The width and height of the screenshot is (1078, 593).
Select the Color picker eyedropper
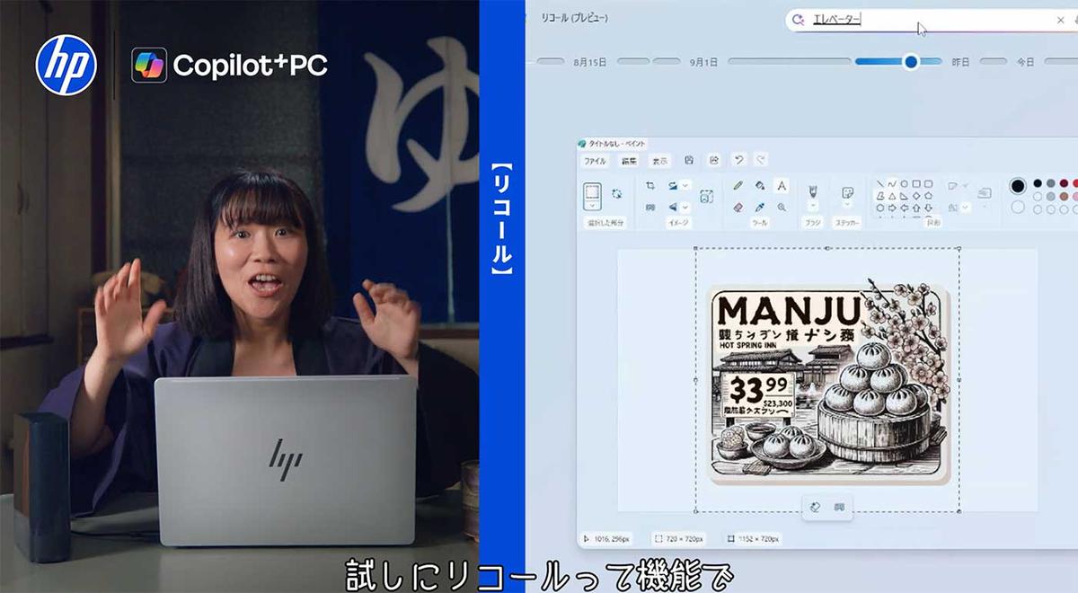759,208
